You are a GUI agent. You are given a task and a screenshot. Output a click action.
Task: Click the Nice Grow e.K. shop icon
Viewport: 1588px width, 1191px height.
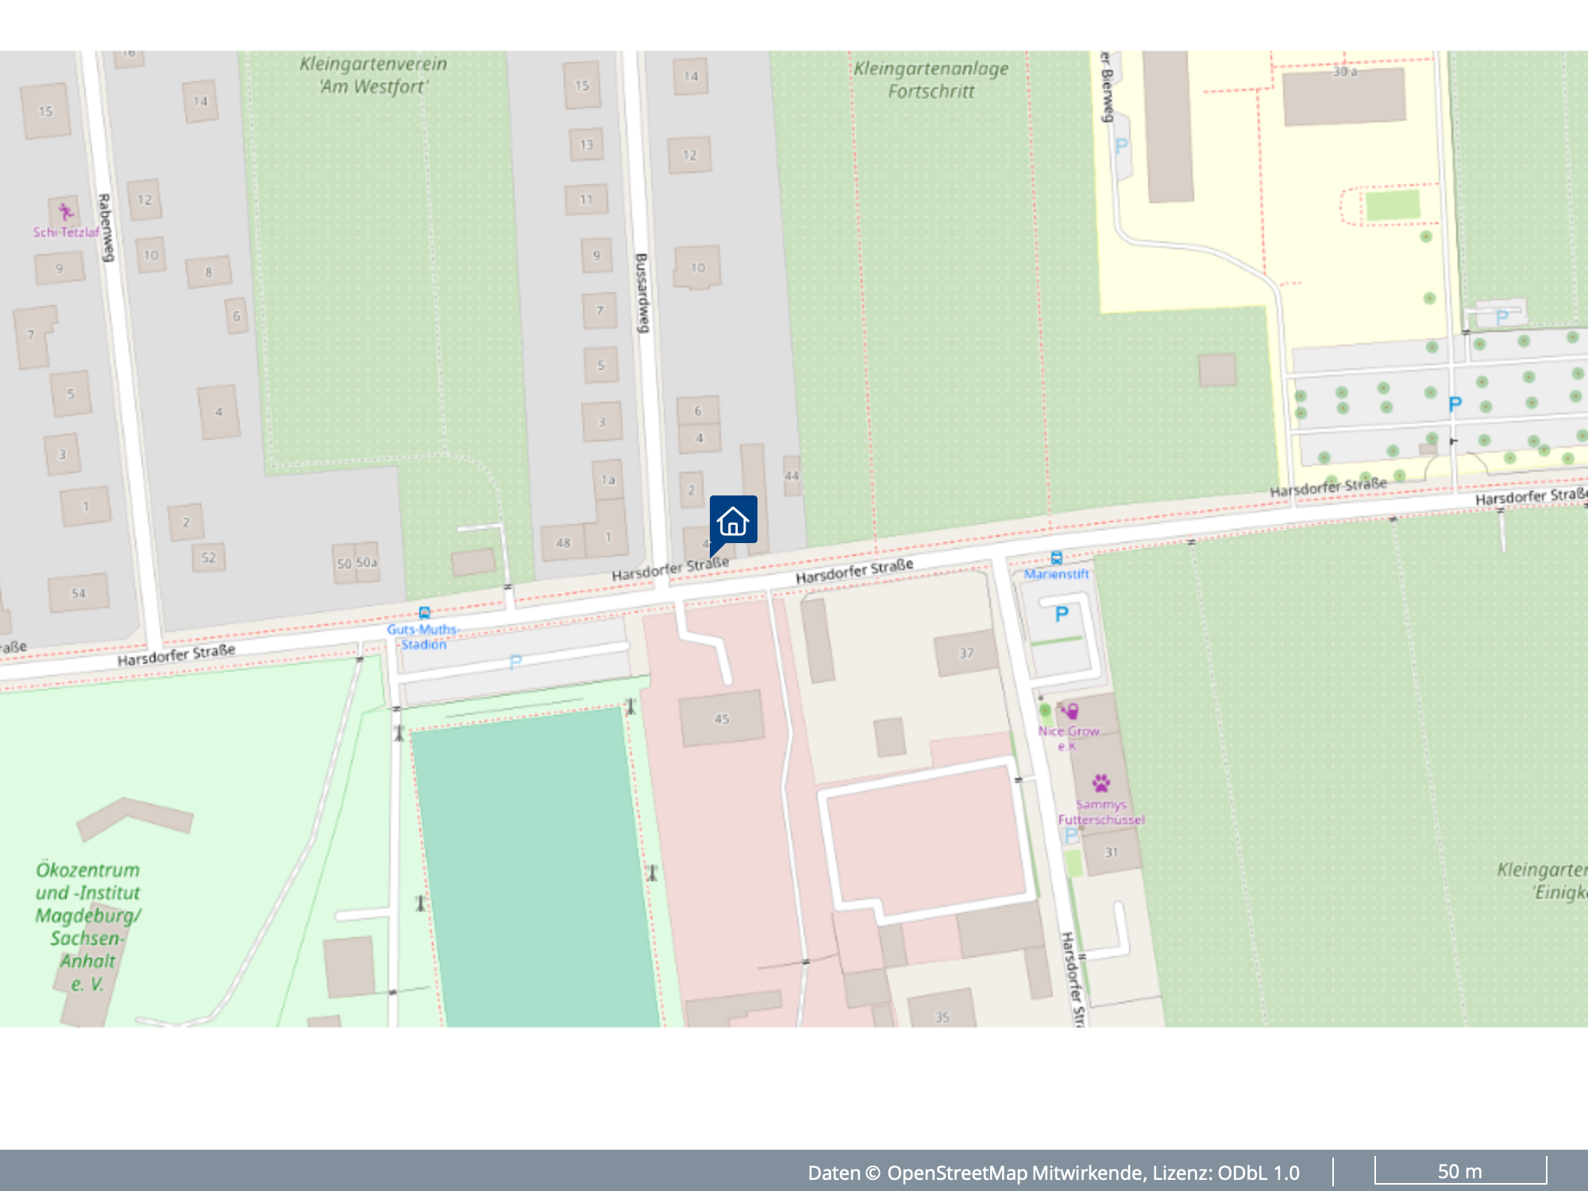pyautogui.click(x=1070, y=711)
